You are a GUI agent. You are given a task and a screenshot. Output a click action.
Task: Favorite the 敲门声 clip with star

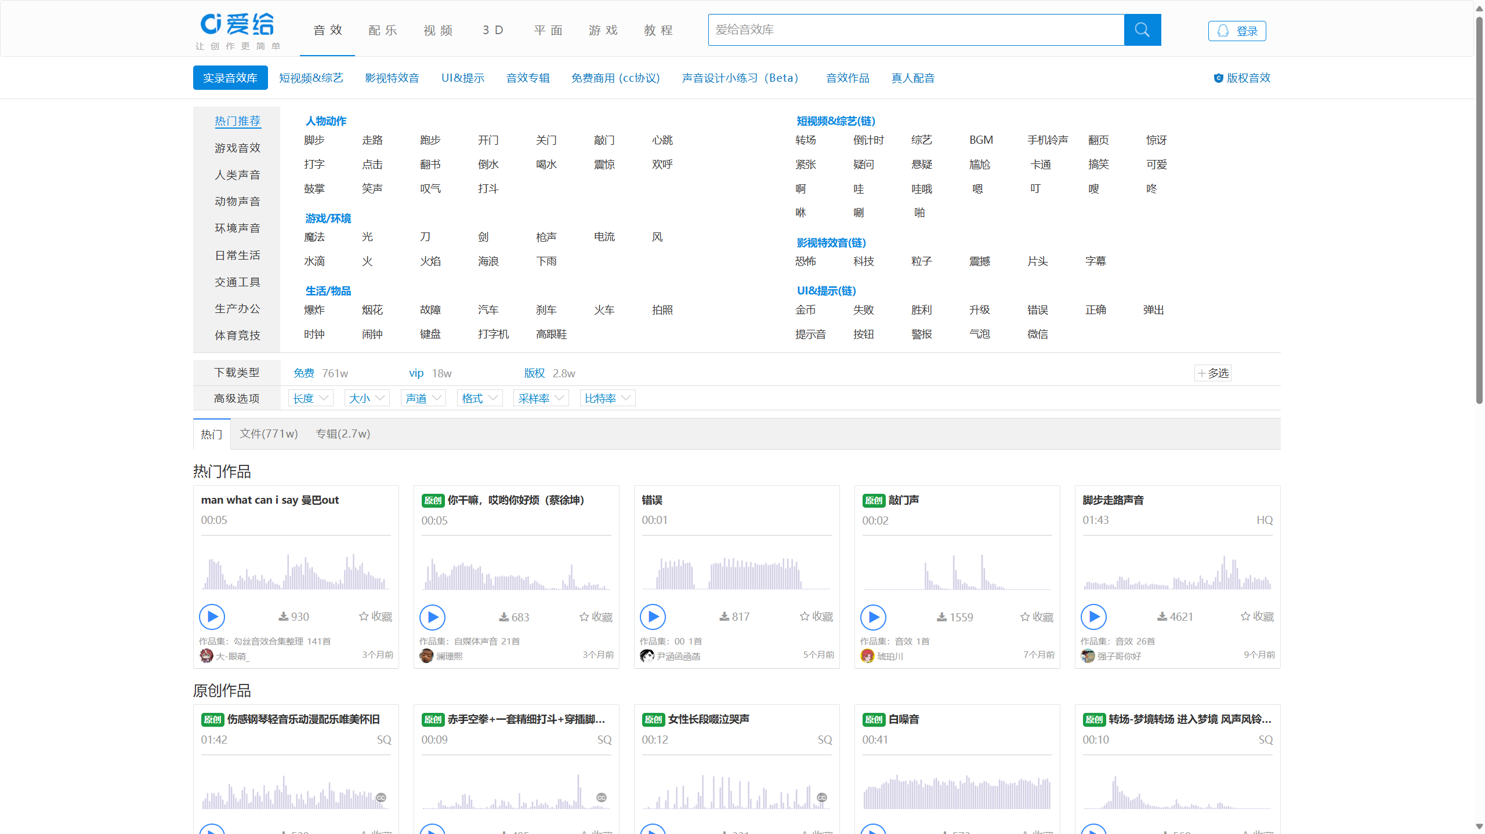click(x=1037, y=617)
